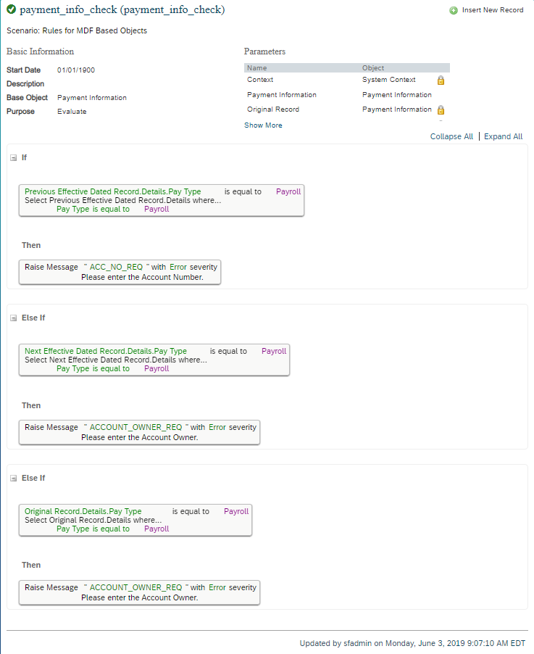
Task: Open the first ACCOUNT_OWNER_REQ message action
Action: 139,432
